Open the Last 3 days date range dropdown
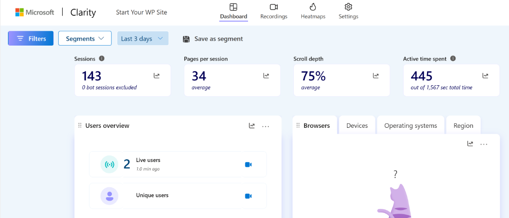Image resolution: width=509 pixels, height=218 pixels. pos(143,39)
